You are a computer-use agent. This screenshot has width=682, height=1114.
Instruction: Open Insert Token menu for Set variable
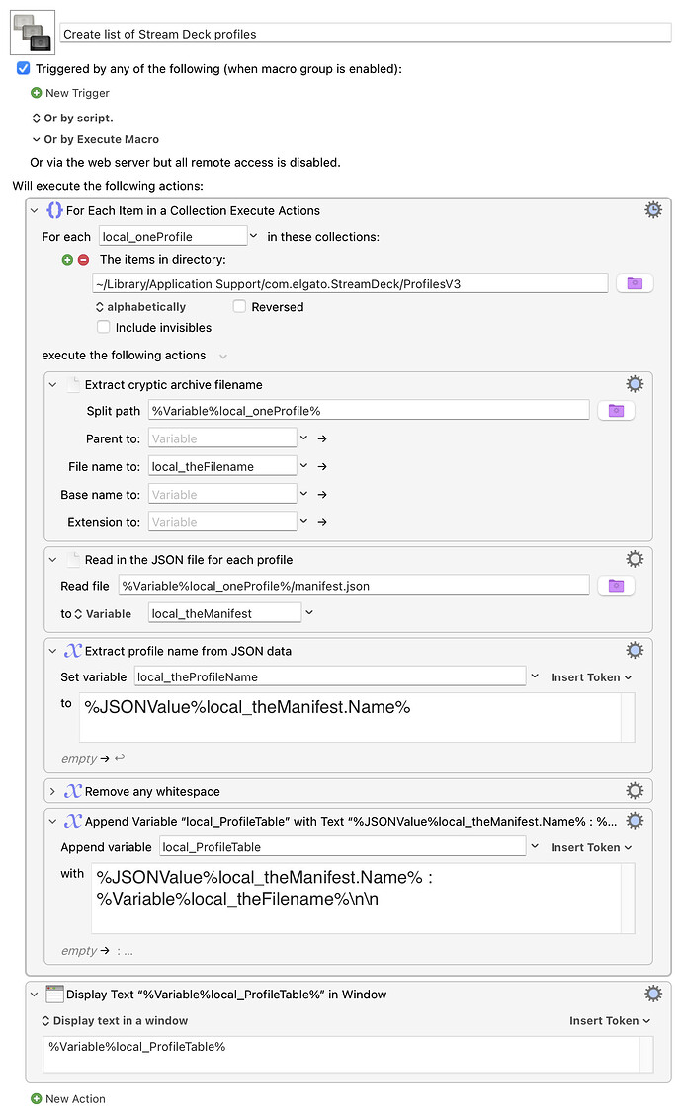(x=591, y=677)
